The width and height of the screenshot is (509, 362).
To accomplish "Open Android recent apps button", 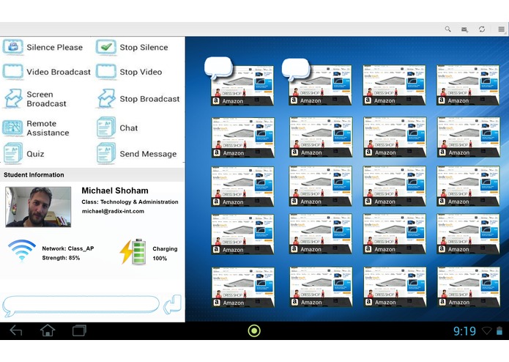I will 79,330.
